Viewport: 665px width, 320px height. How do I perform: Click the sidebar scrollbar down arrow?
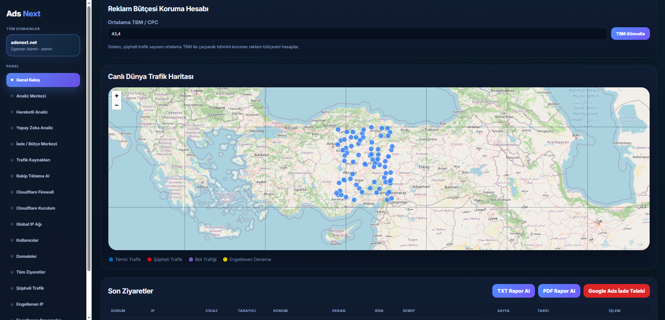pyautogui.click(x=89, y=317)
